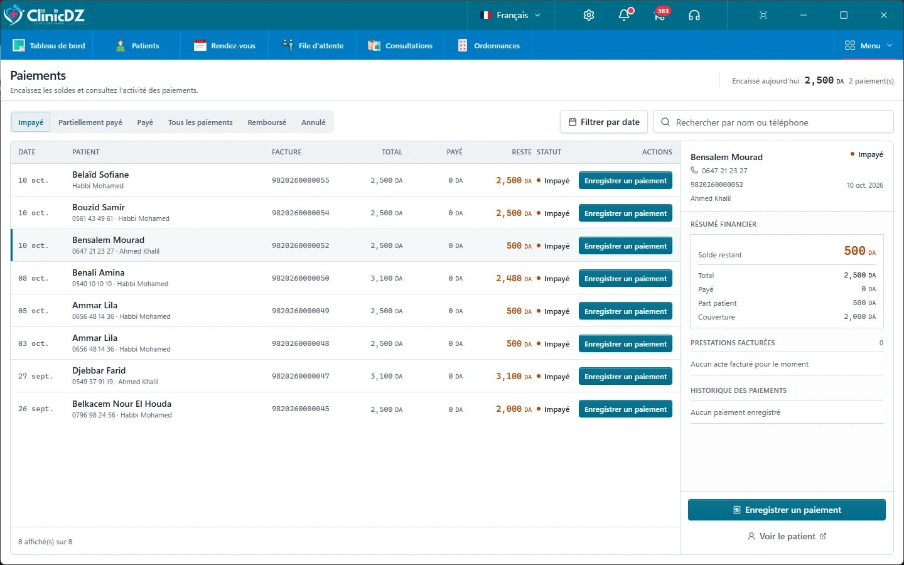Open Filtrer par date picker
This screenshot has height=565, width=904.
pyautogui.click(x=604, y=122)
